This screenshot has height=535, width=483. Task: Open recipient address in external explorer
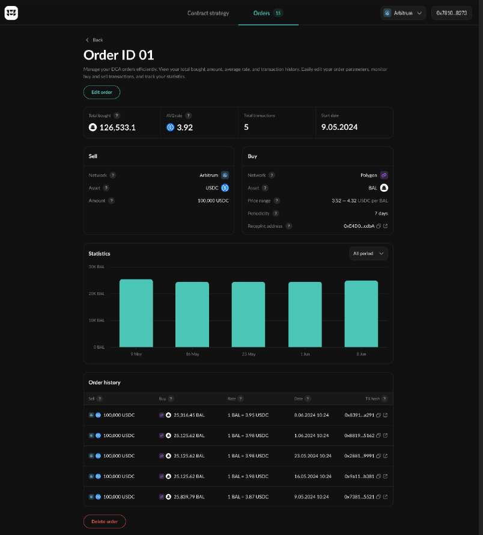[386, 226]
